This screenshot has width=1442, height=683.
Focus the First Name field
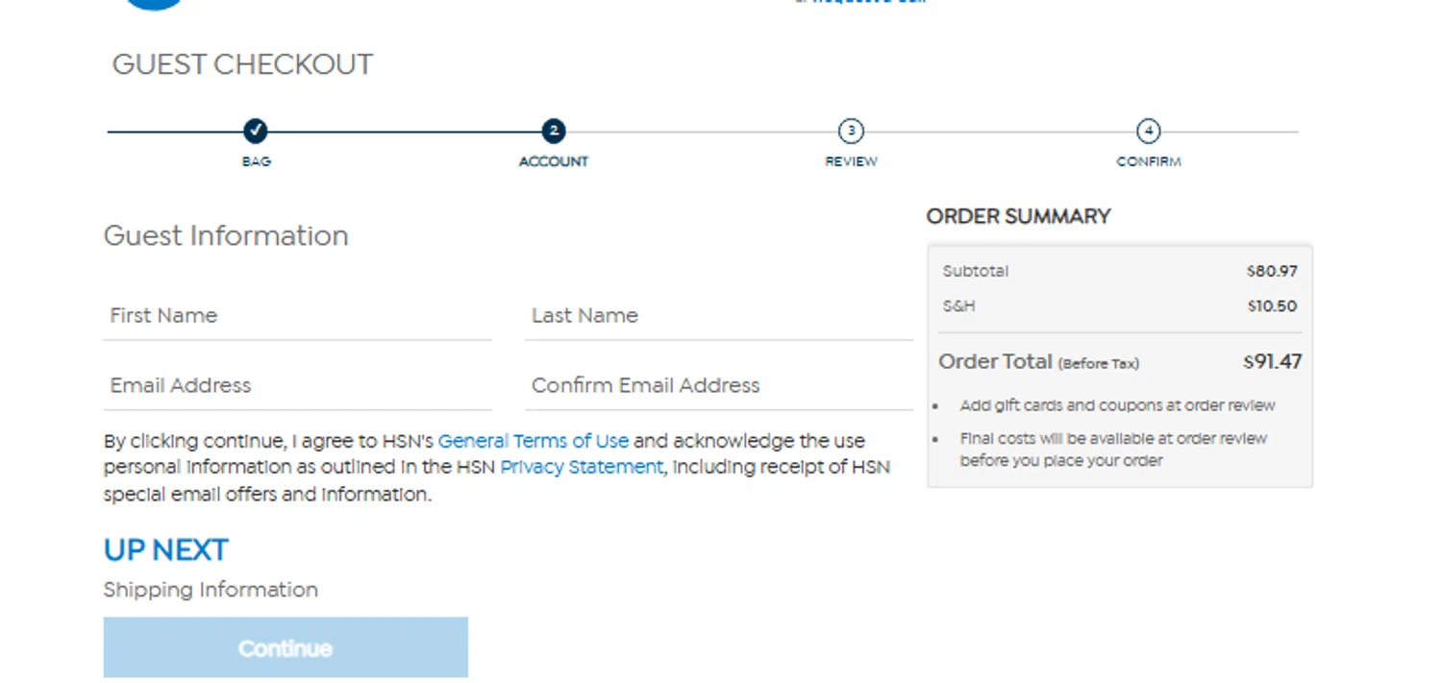(x=297, y=316)
